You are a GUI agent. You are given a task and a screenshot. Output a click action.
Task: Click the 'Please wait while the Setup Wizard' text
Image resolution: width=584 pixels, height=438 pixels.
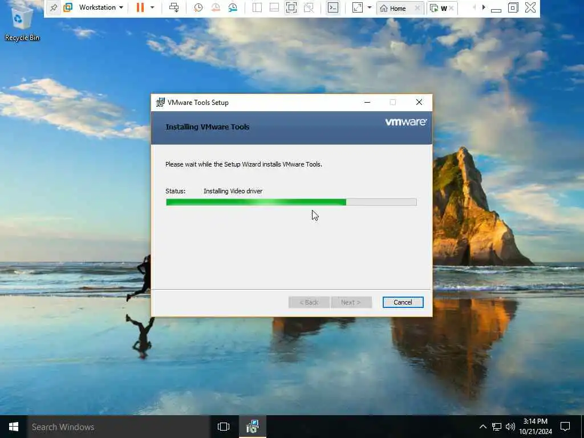(244, 164)
